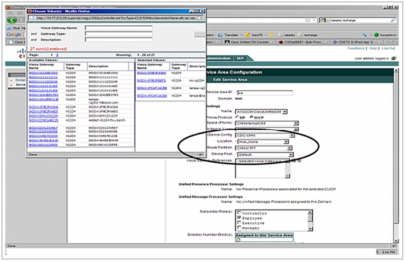Click the Service Area ID input field
The height and width of the screenshot is (262, 405).
coord(265,93)
